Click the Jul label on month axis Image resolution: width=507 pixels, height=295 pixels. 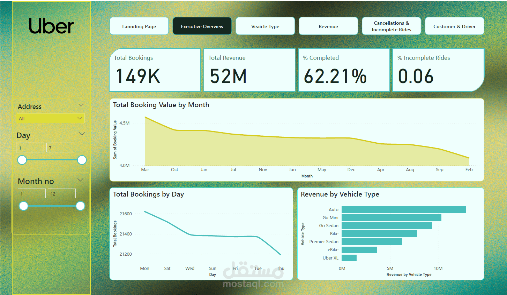(x=233, y=170)
